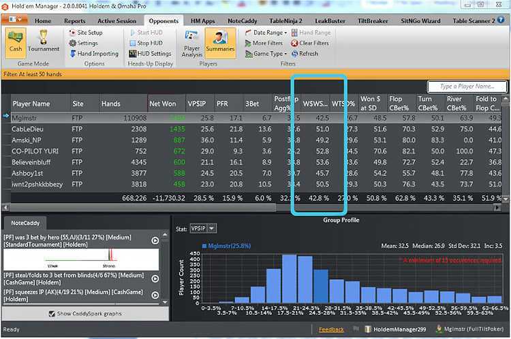Image resolution: width=511 pixels, height=339 pixels.
Task: Click Clear Filters
Action: (x=309, y=43)
